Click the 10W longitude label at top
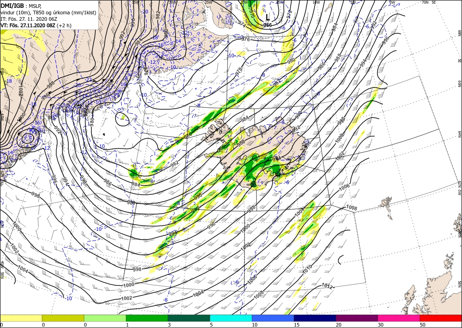 click(x=316, y=2)
